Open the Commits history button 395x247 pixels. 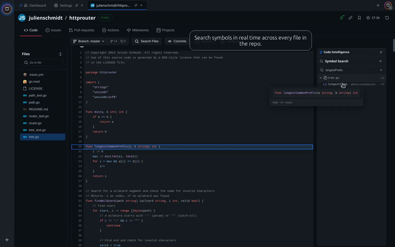[177, 41]
